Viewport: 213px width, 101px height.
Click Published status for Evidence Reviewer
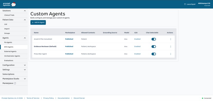coord(69,46)
